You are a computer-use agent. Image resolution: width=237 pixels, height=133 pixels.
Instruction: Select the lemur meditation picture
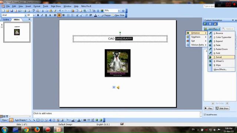point(118,63)
